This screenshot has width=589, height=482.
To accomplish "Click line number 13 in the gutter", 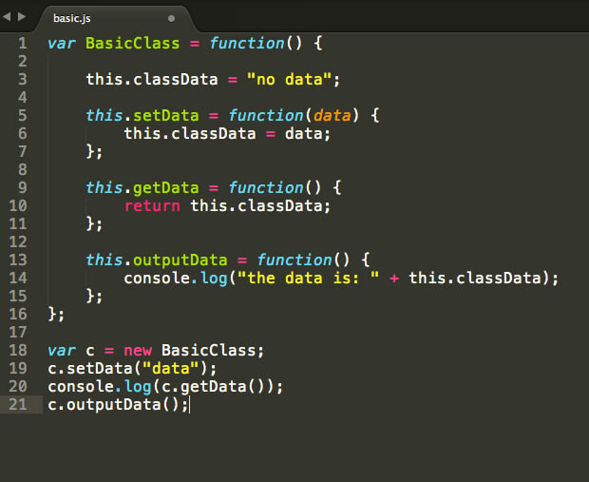I will pos(22,260).
